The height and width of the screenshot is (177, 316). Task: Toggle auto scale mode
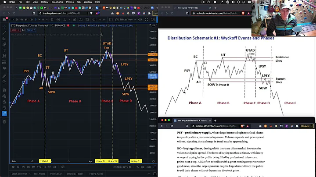149,167
